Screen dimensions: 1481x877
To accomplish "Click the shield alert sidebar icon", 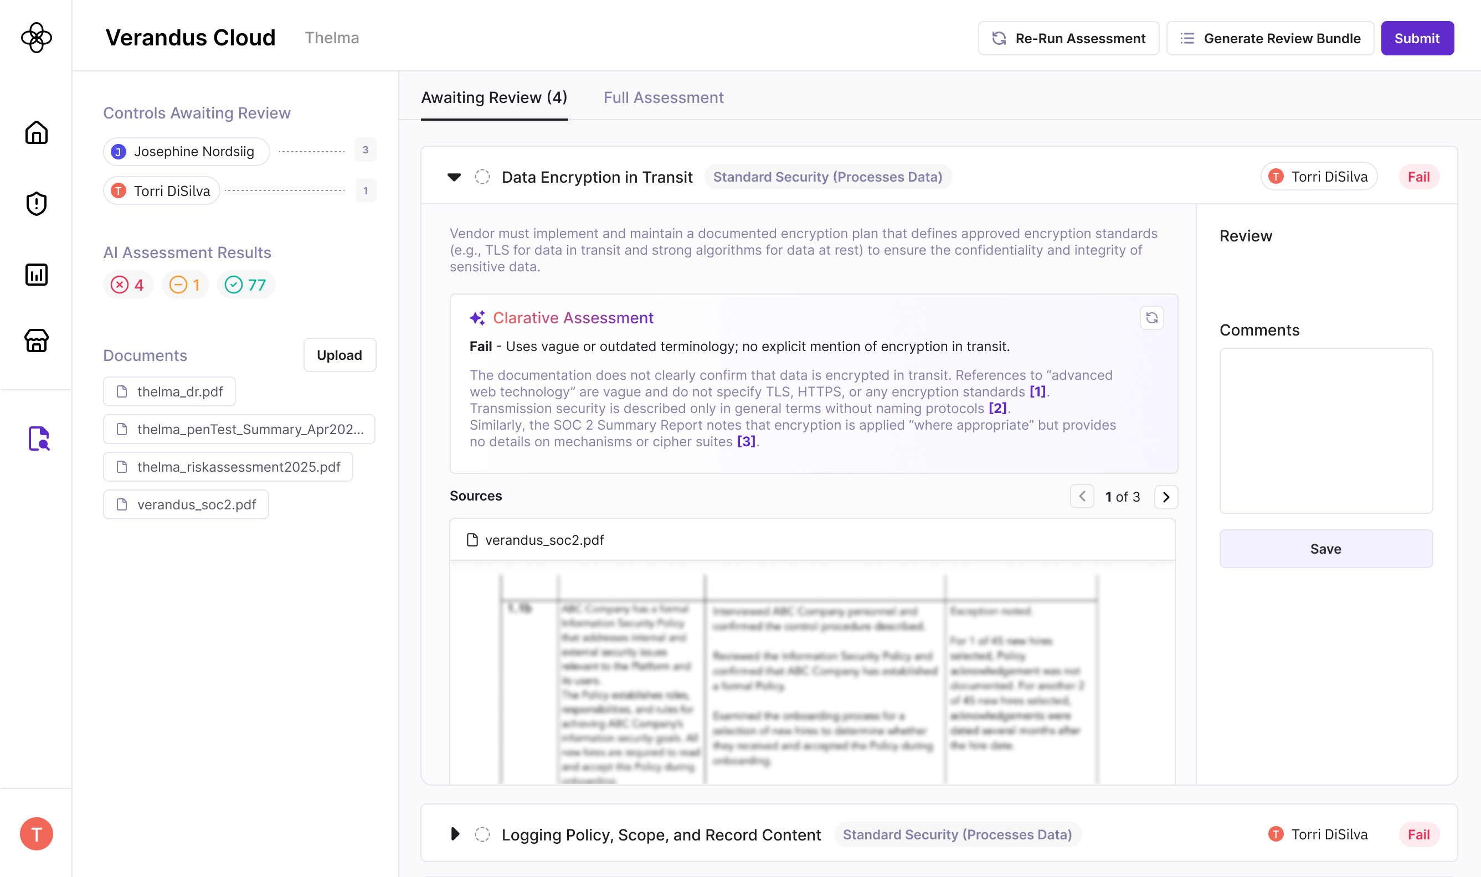I will coord(36,203).
